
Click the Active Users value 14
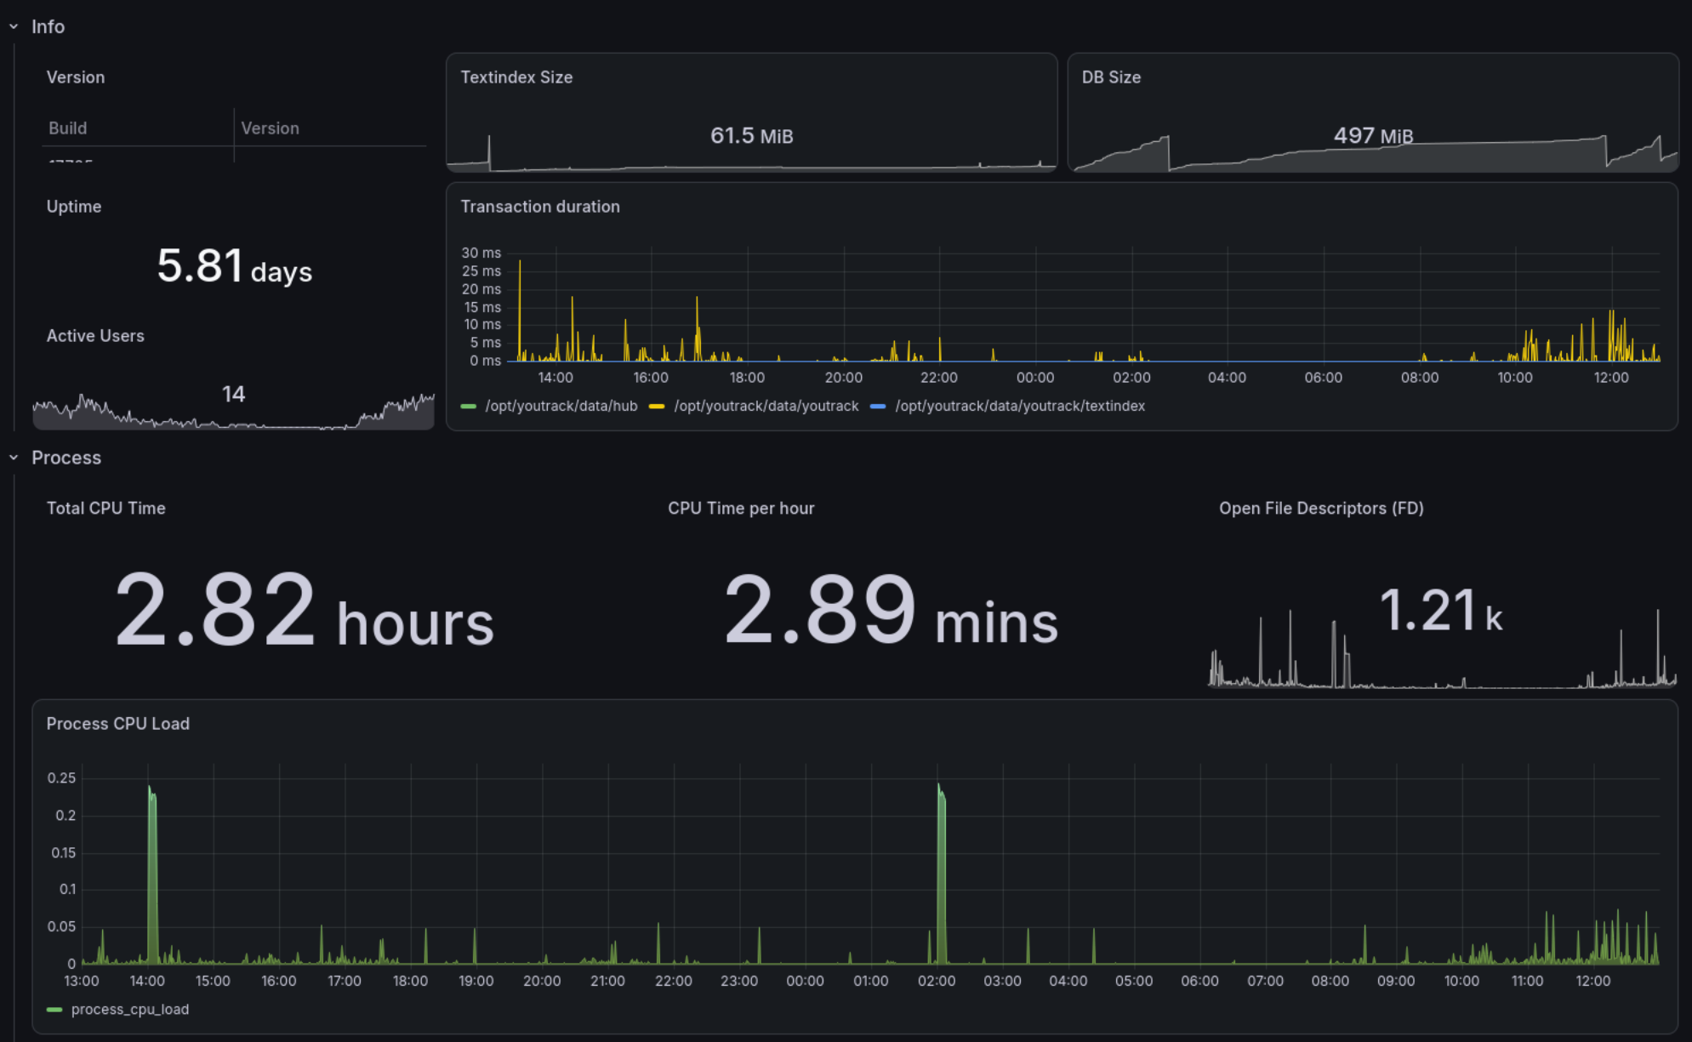[233, 394]
